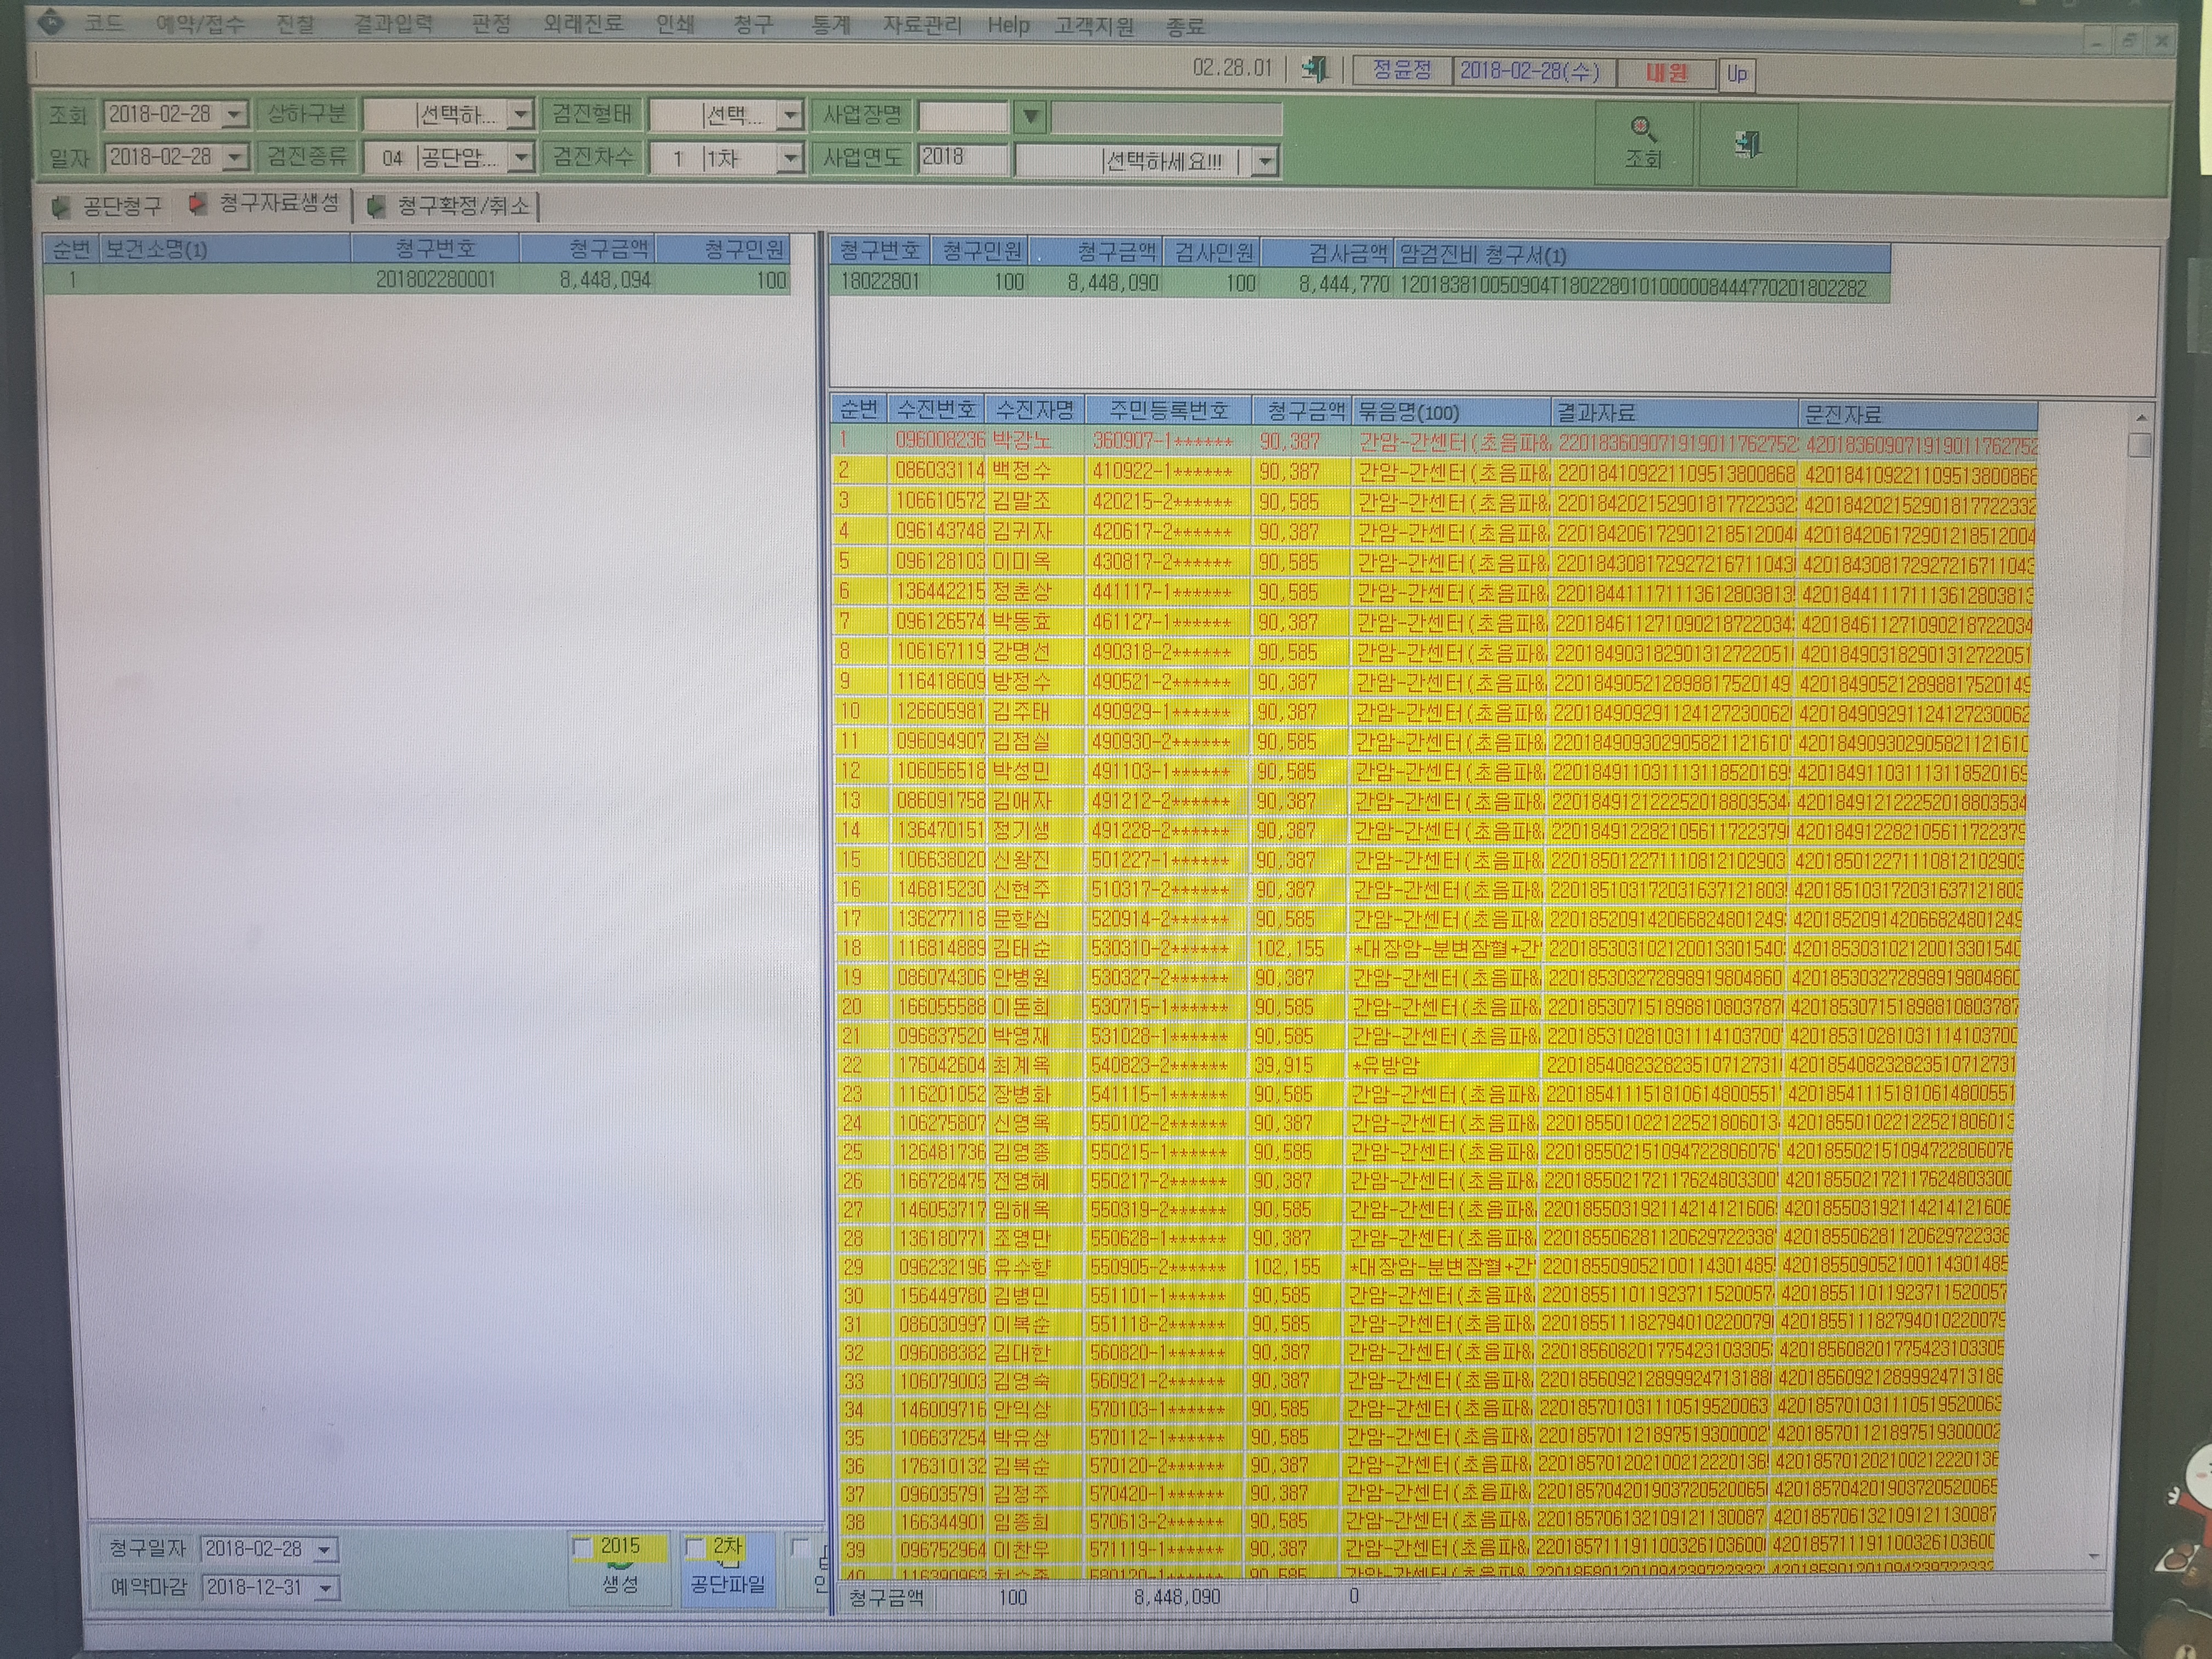The width and height of the screenshot is (2212, 1659).
Task: Click the 내원 red button
Action: (1666, 72)
